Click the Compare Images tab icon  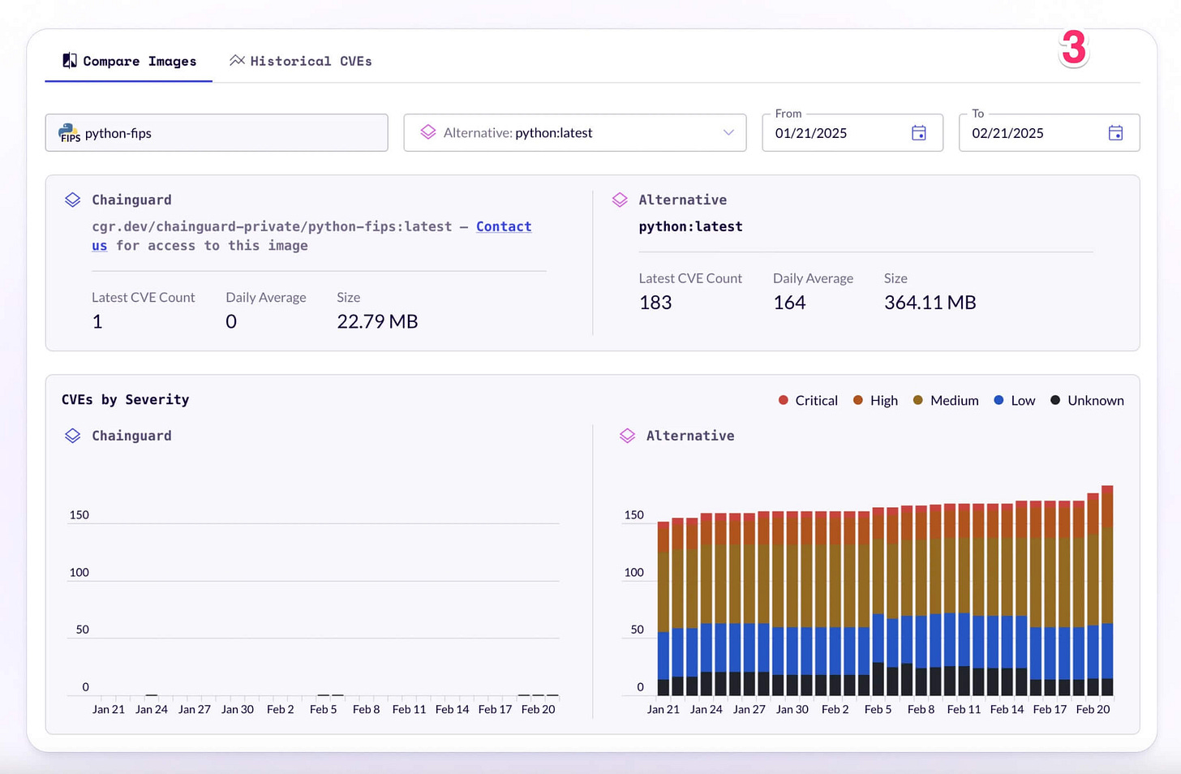[x=70, y=61]
